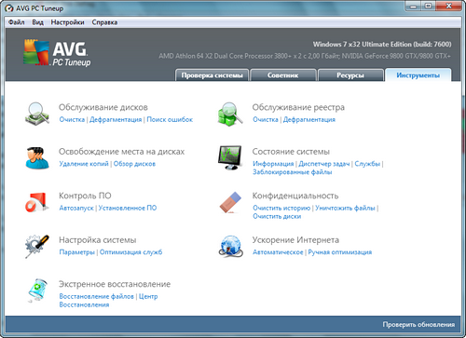Open Дефрагментация under Обслуживание дисков
This screenshot has height=338, width=466.
[x=116, y=119]
